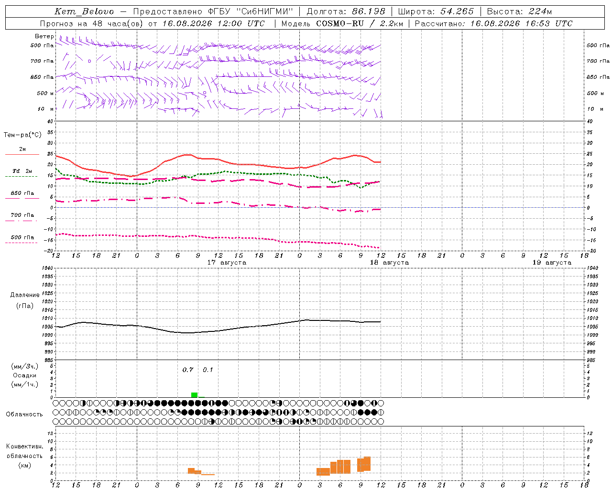Click the Облачность row label
This screenshot has width=612, height=489.
tap(24, 414)
